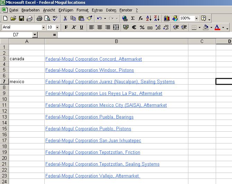Viewport: 232px width, 184px height.
Task: Toggle underline U formatting
Action: (x=81, y=27)
